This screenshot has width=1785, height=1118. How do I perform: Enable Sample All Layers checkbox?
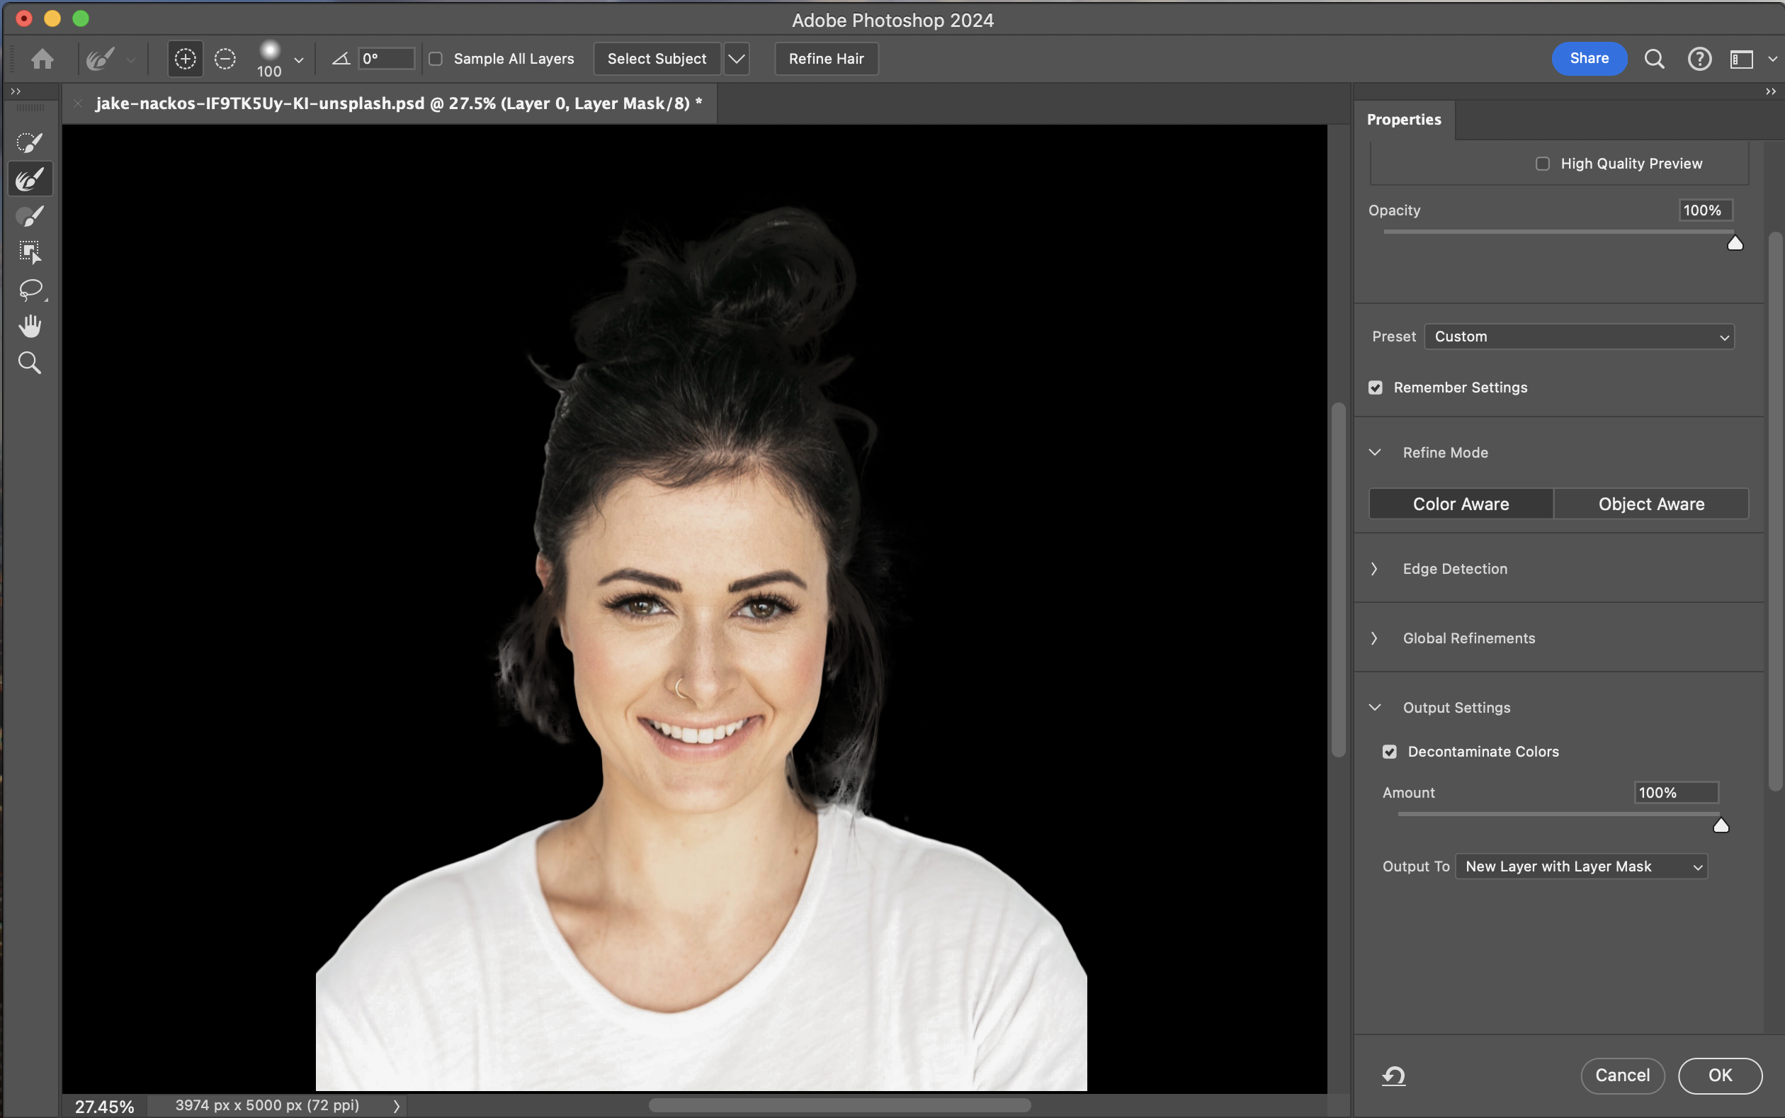[436, 58]
